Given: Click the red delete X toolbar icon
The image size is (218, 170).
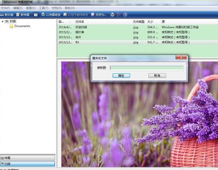Looking at the screenshot, I should pyautogui.click(x=119, y=14).
